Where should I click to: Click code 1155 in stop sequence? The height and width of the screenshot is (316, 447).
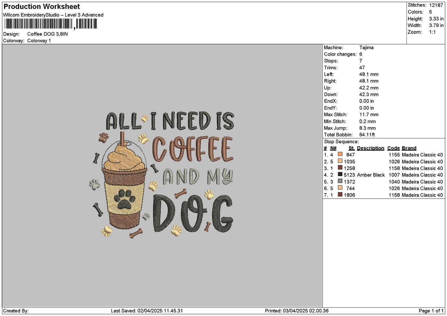coord(394,155)
